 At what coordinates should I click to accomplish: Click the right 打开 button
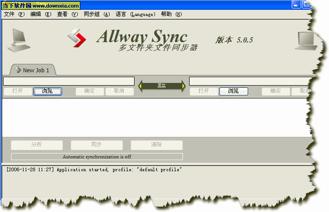click(x=204, y=91)
